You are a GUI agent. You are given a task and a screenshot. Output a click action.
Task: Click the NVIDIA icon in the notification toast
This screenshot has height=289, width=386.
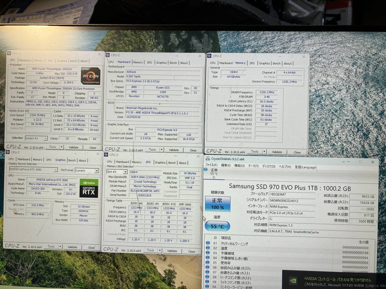coord(293,280)
